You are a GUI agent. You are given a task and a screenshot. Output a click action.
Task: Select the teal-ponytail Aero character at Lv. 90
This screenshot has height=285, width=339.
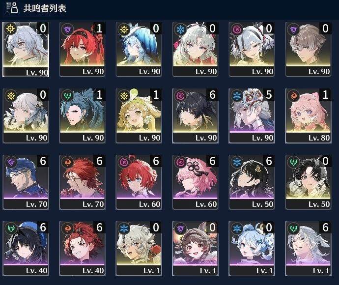tap(83, 115)
